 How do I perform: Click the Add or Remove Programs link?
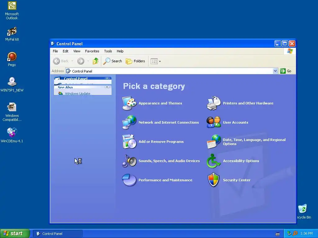tap(161, 141)
